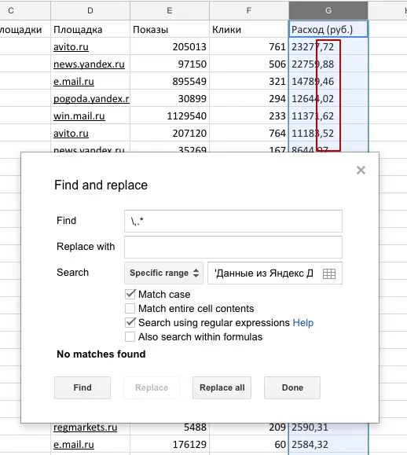
Task: Select cost cell 23277,72
Action: pos(328,46)
